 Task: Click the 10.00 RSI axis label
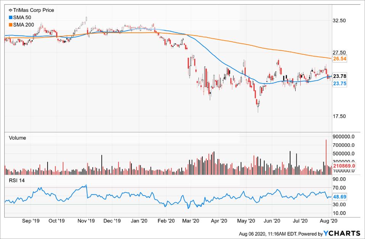[x=339, y=213]
